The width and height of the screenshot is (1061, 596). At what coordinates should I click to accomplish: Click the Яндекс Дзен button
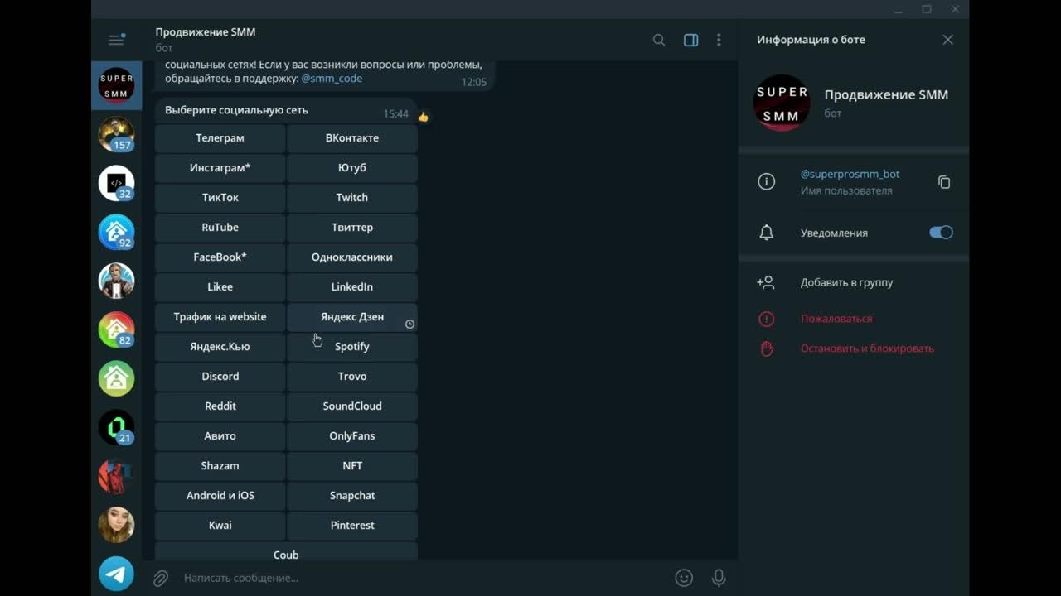click(352, 317)
